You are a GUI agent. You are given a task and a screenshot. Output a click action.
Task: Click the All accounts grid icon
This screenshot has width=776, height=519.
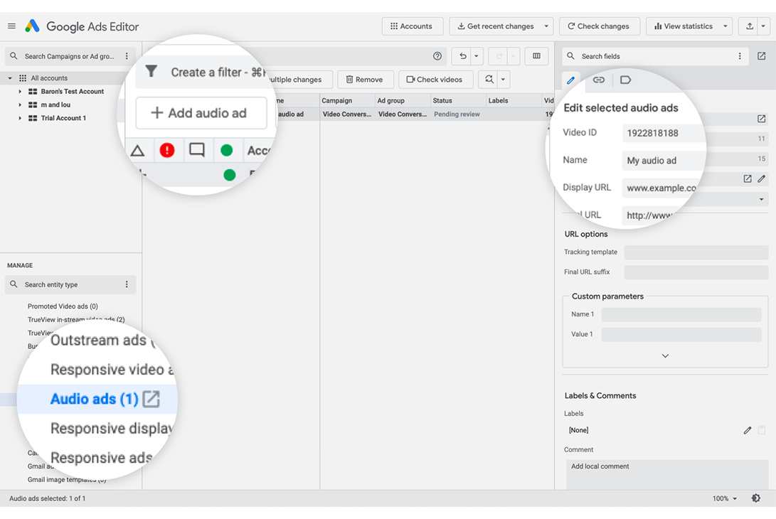click(x=23, y=78)
